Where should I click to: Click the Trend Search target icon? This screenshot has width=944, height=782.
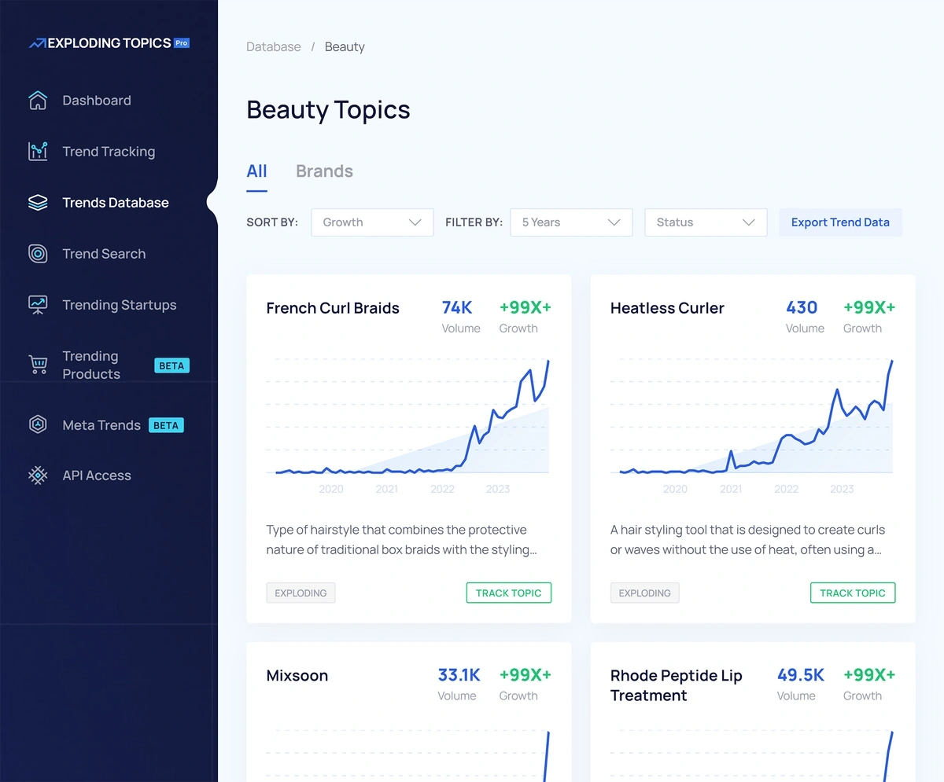pos(38,254)
